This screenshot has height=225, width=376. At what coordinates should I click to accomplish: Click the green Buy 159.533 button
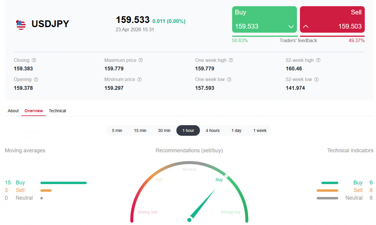264,19
